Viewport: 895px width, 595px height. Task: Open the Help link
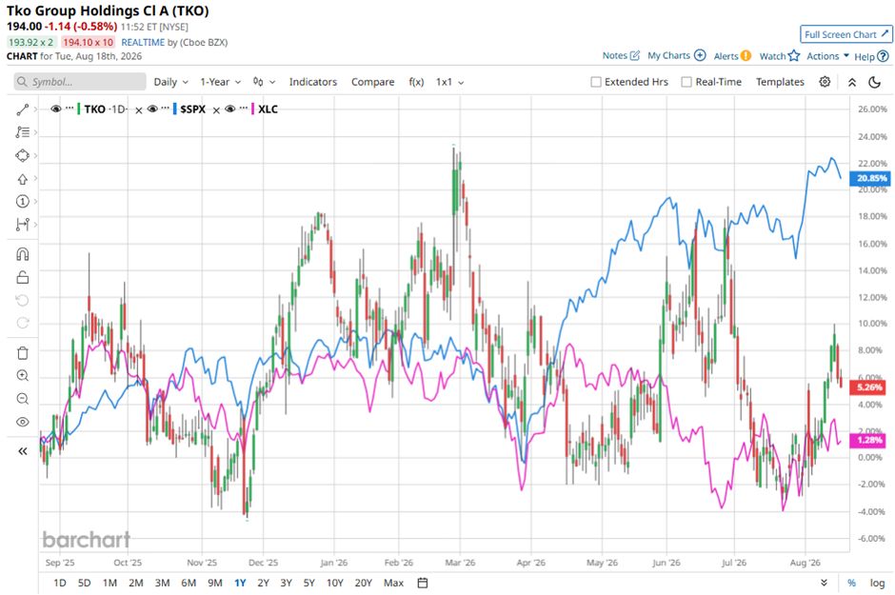871,56
